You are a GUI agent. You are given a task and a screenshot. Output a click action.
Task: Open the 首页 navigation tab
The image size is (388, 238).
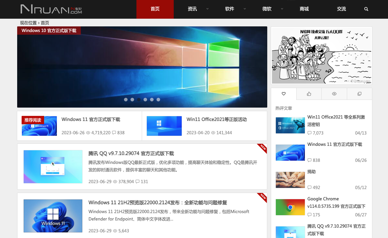[x=155, y=9]
